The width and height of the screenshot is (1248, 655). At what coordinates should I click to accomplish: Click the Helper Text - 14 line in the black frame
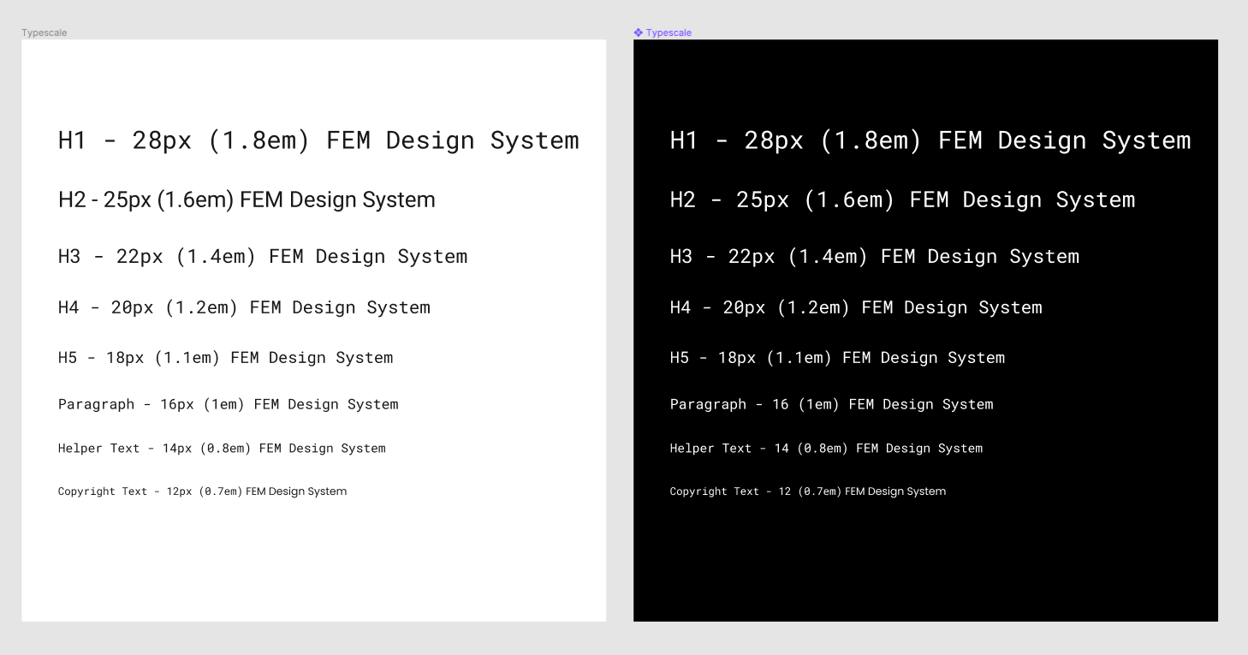coord(826,448)
